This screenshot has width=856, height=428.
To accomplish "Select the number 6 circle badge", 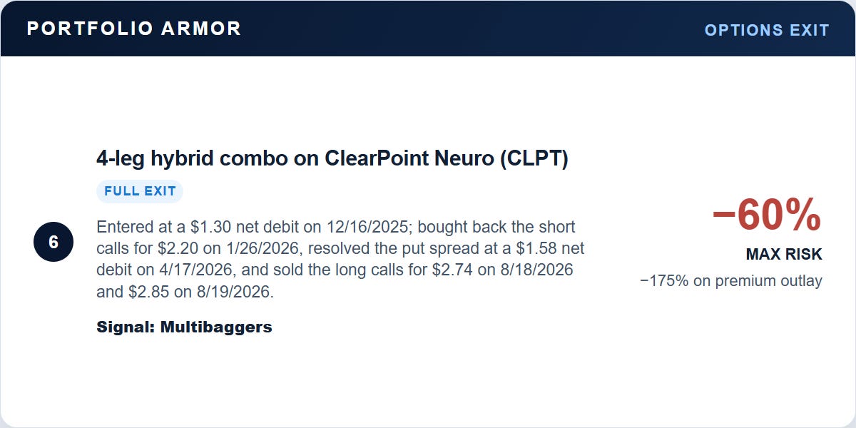I will pos(53,242).
